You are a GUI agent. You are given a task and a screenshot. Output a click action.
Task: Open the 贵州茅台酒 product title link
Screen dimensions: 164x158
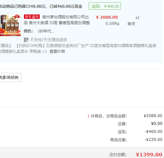57,20
